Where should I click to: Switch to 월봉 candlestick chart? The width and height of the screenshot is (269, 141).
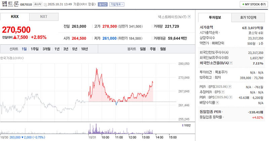[x=163, y=49]
